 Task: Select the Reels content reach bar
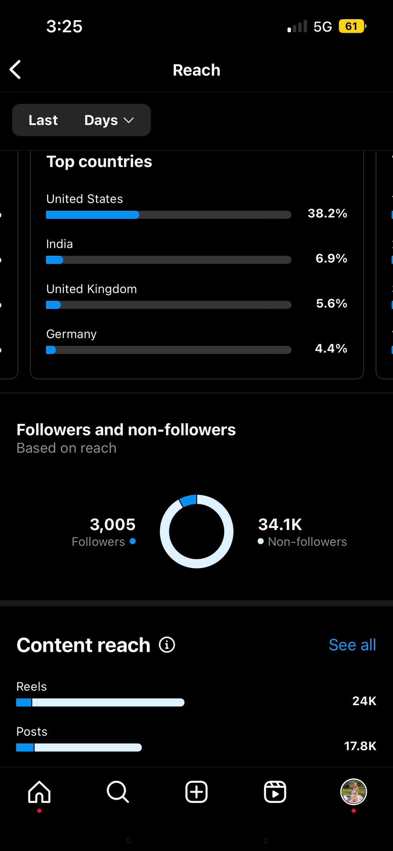click(x=100, y=703)
